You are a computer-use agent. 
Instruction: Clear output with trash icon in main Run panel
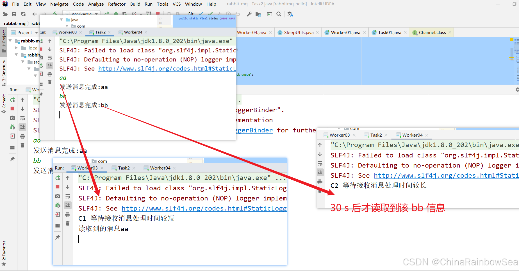pos(22,145)
